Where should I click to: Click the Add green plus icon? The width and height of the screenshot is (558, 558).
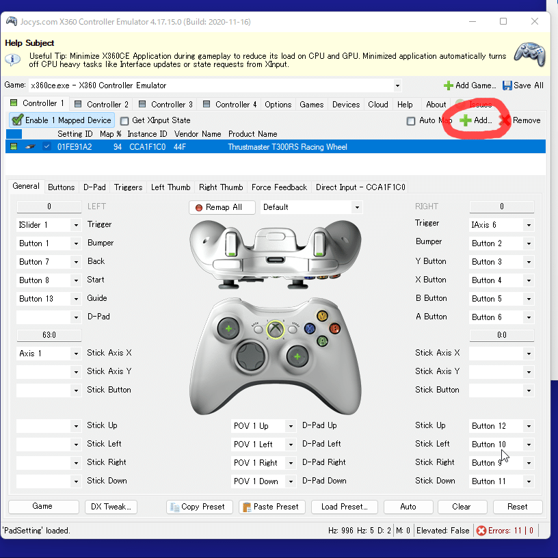click(465, 120)
